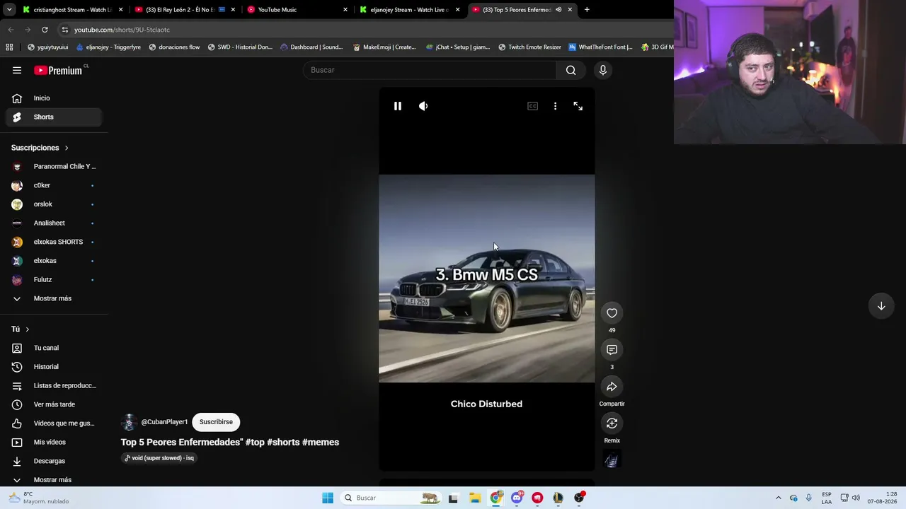The width and height of the screenshot is (906, 509).
Task: Open the eljanojey - Triggerfyre bookmark
Action: pos(108,47)
